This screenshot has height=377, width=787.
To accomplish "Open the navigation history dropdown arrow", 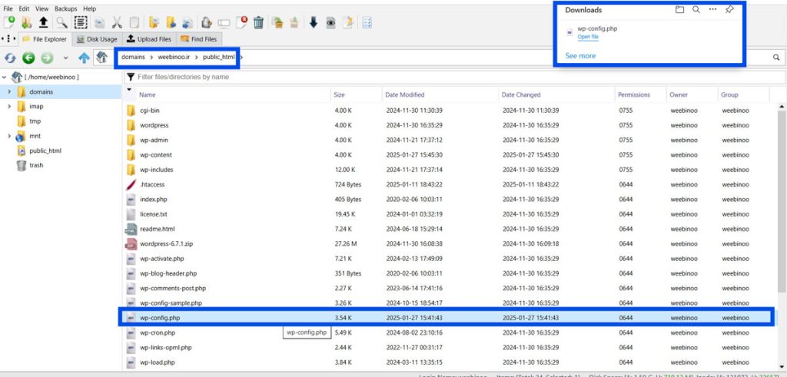I will pyautogui.click(x=66, y=58).
